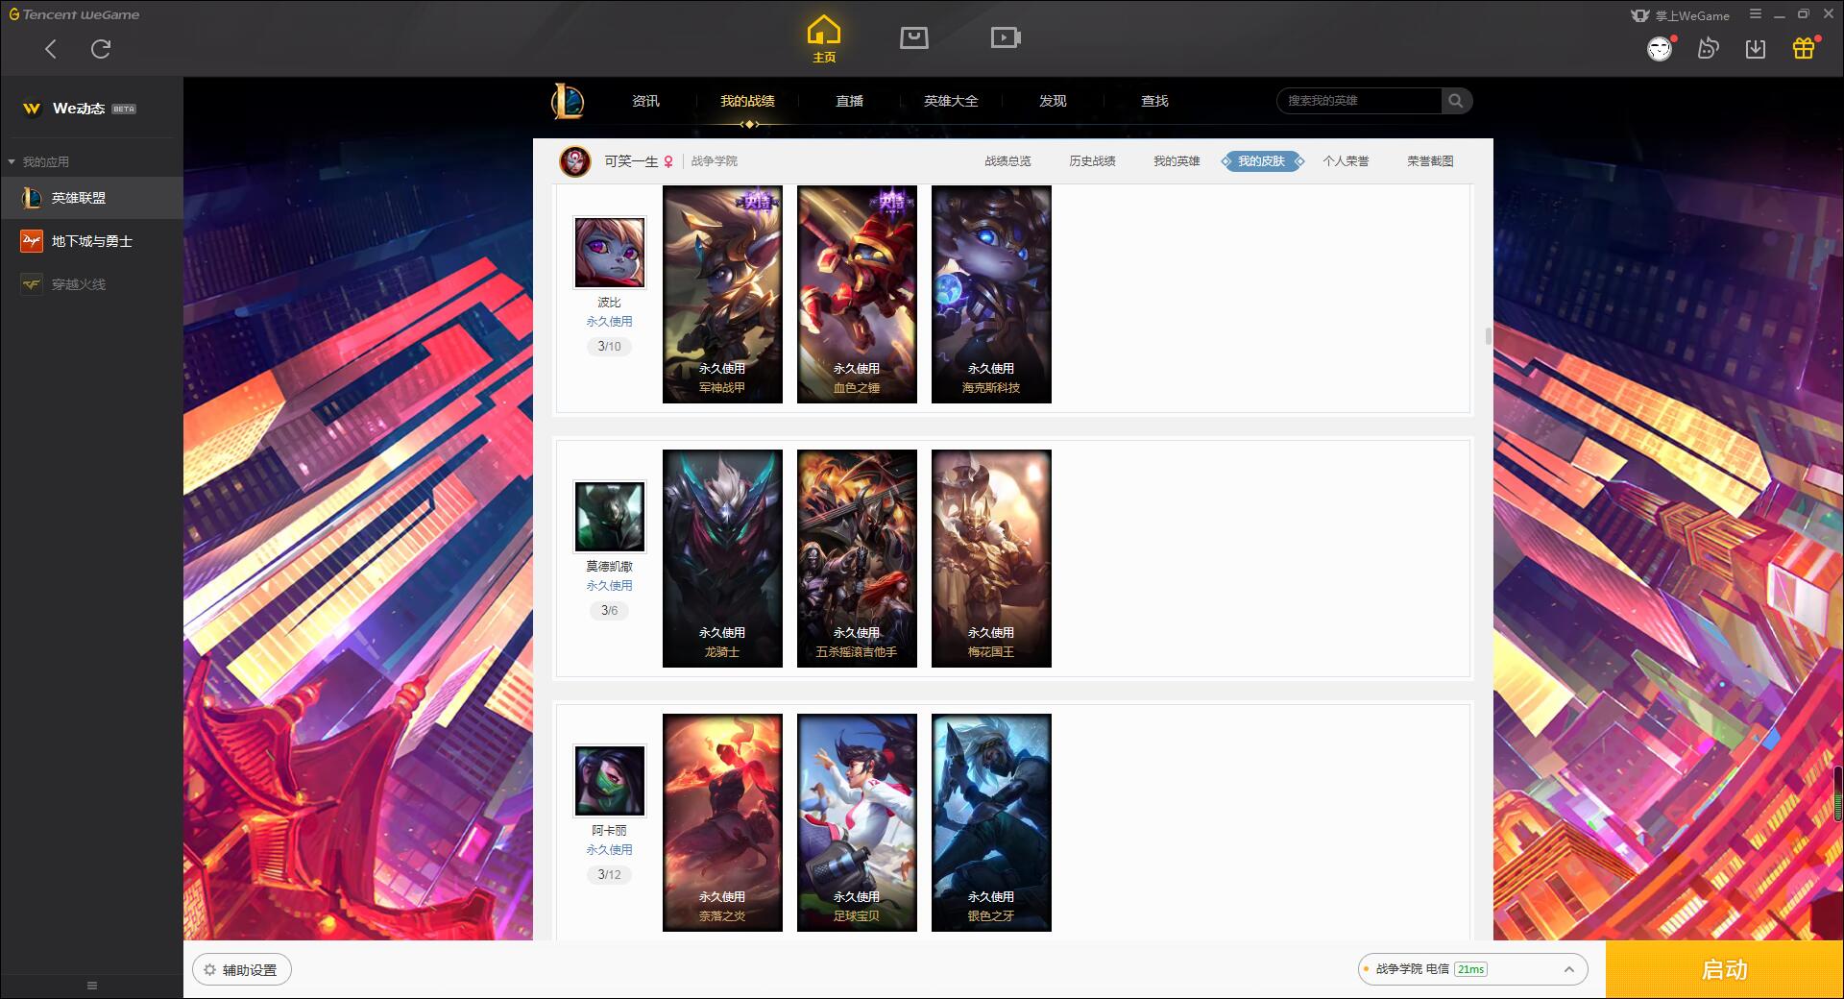Open the 直播 tab
Image resolution: width=1844 pixels, height=999 pixels.
click(x=849, y=101)
